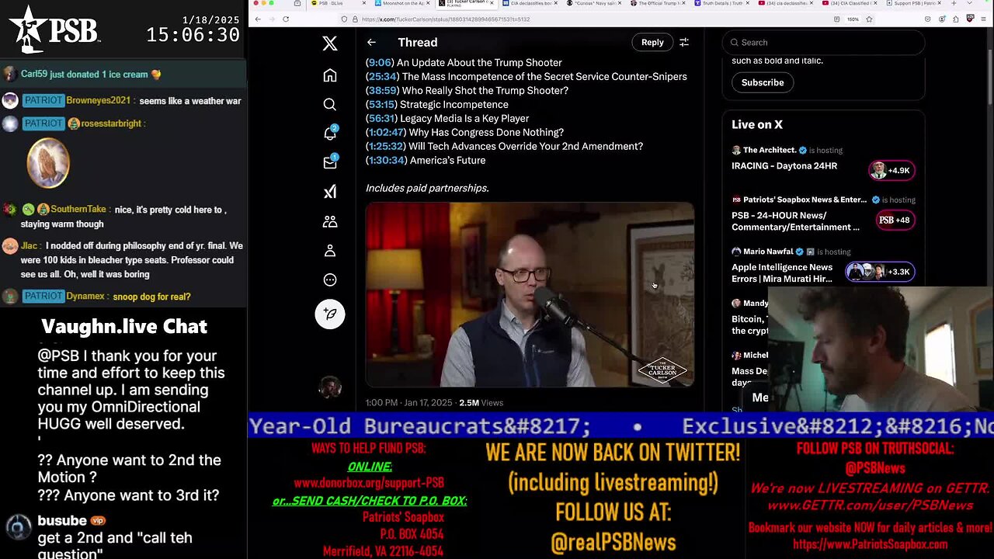Click the Search input field on X
Screen dimensions: 994x559
click(x=823, y=43)
